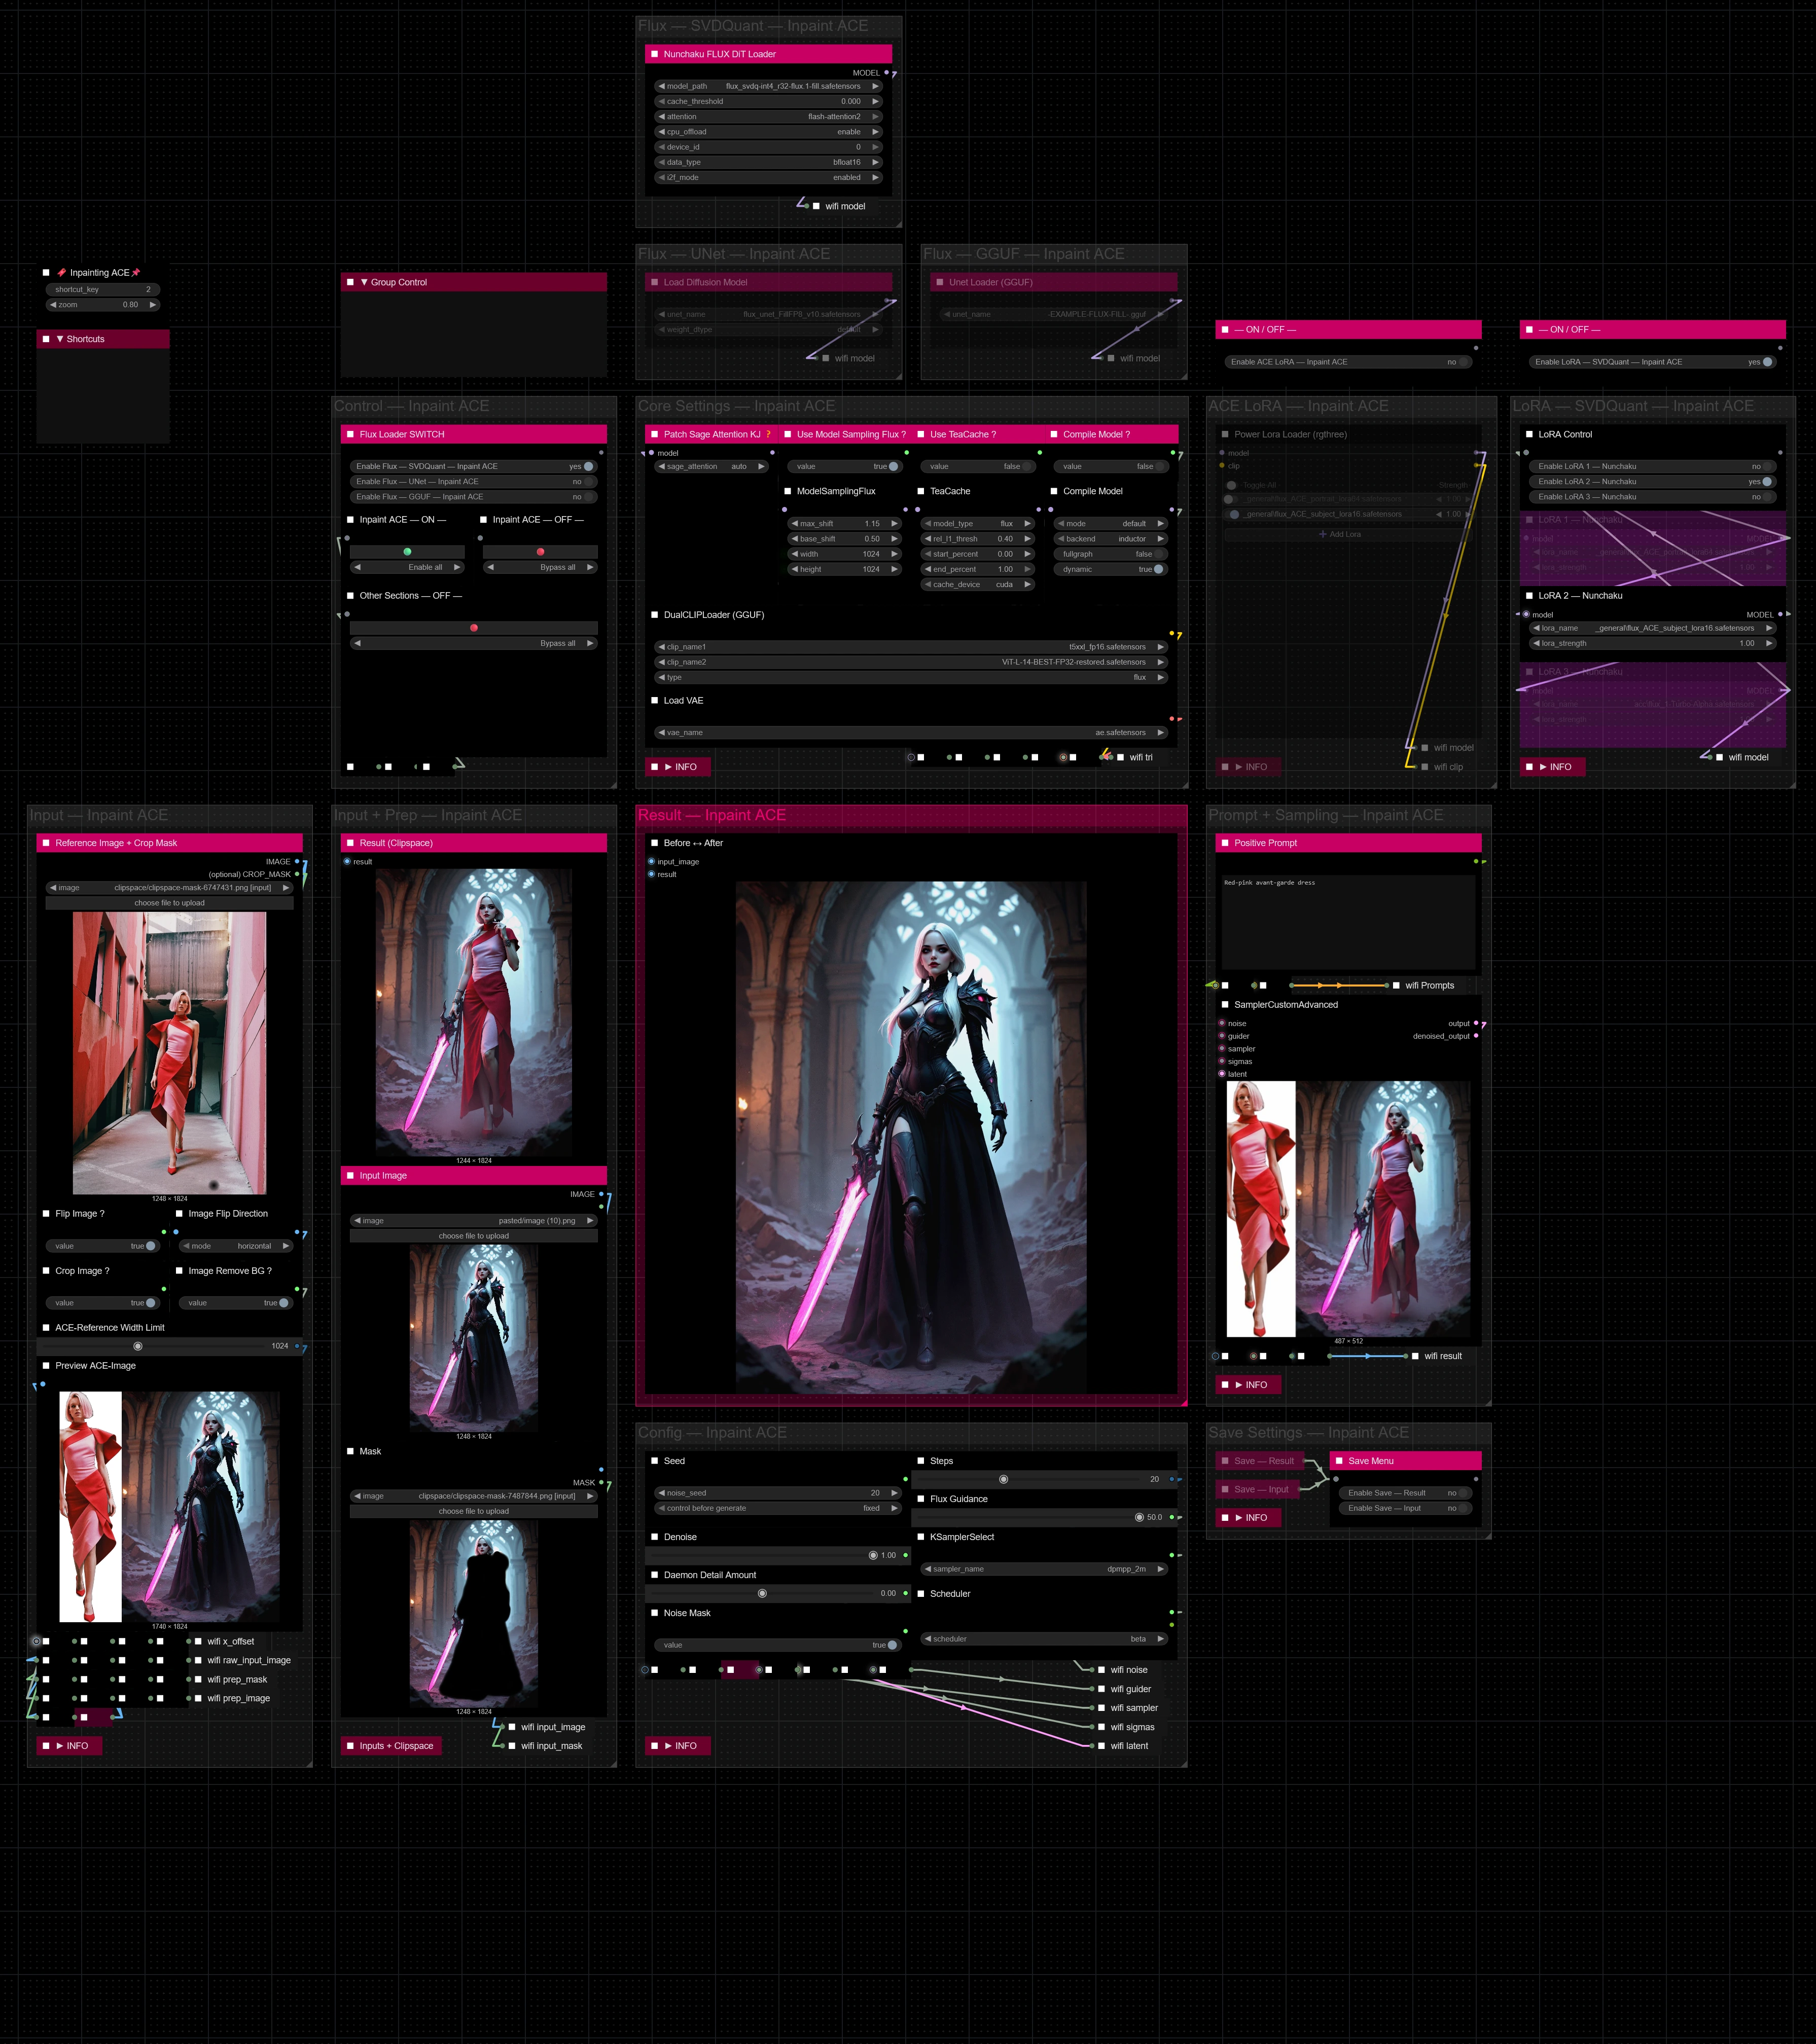Toggle Enable Save — Result switch
Screen dimensions: 1816x2044
(x=1462, y=1493)
